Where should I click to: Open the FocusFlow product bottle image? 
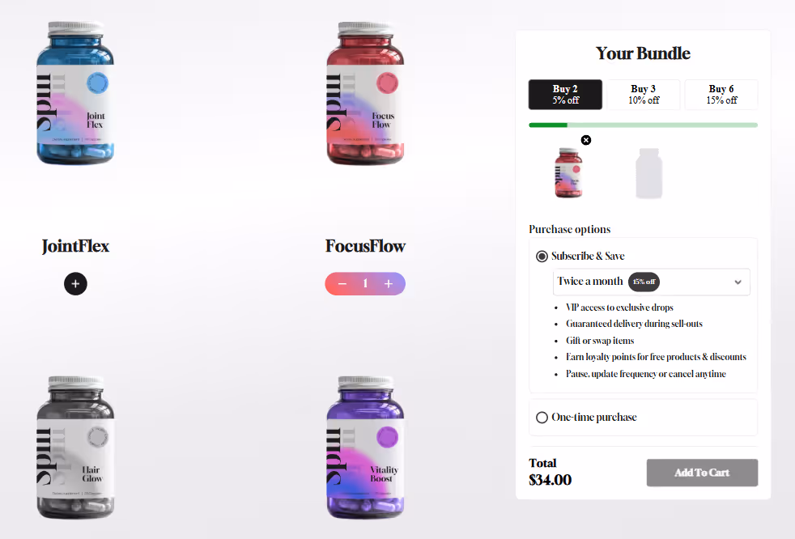366,93
